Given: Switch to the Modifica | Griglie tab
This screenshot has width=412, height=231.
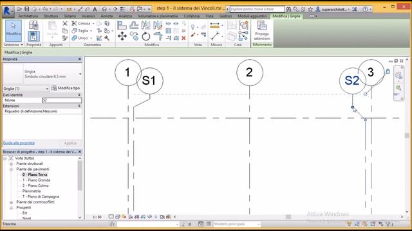Looking at the screenshot, I should pyautogui.click(x=286, y=16).
